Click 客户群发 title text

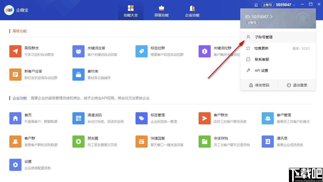pyautogui.click(x=221, y=115)
